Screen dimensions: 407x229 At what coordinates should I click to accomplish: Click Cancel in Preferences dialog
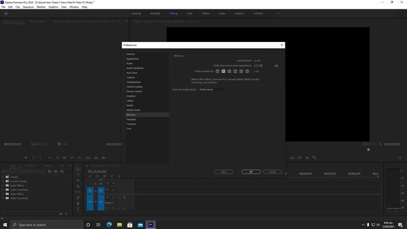(272, 172)
